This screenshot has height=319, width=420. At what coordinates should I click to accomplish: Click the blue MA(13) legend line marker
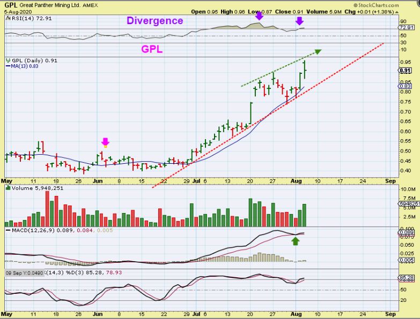click(8, 66)
